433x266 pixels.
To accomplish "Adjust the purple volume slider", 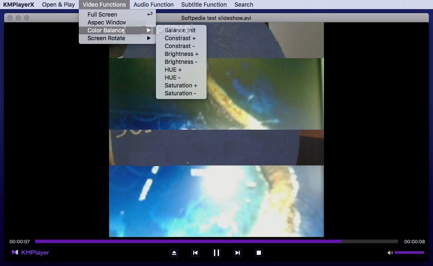I will 409,252.
